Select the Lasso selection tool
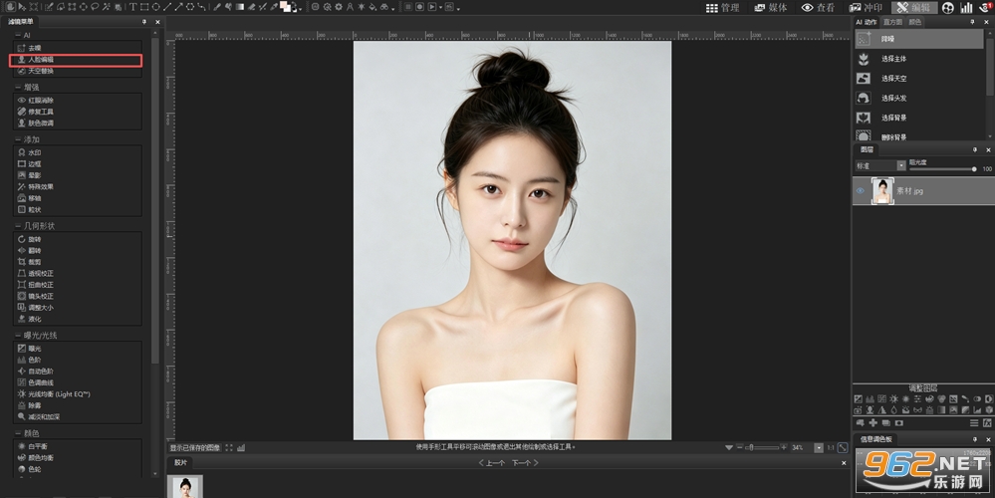The image size is (995, 498). 95,7
